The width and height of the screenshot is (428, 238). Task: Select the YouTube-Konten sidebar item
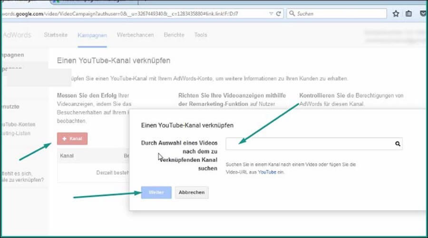18,124
